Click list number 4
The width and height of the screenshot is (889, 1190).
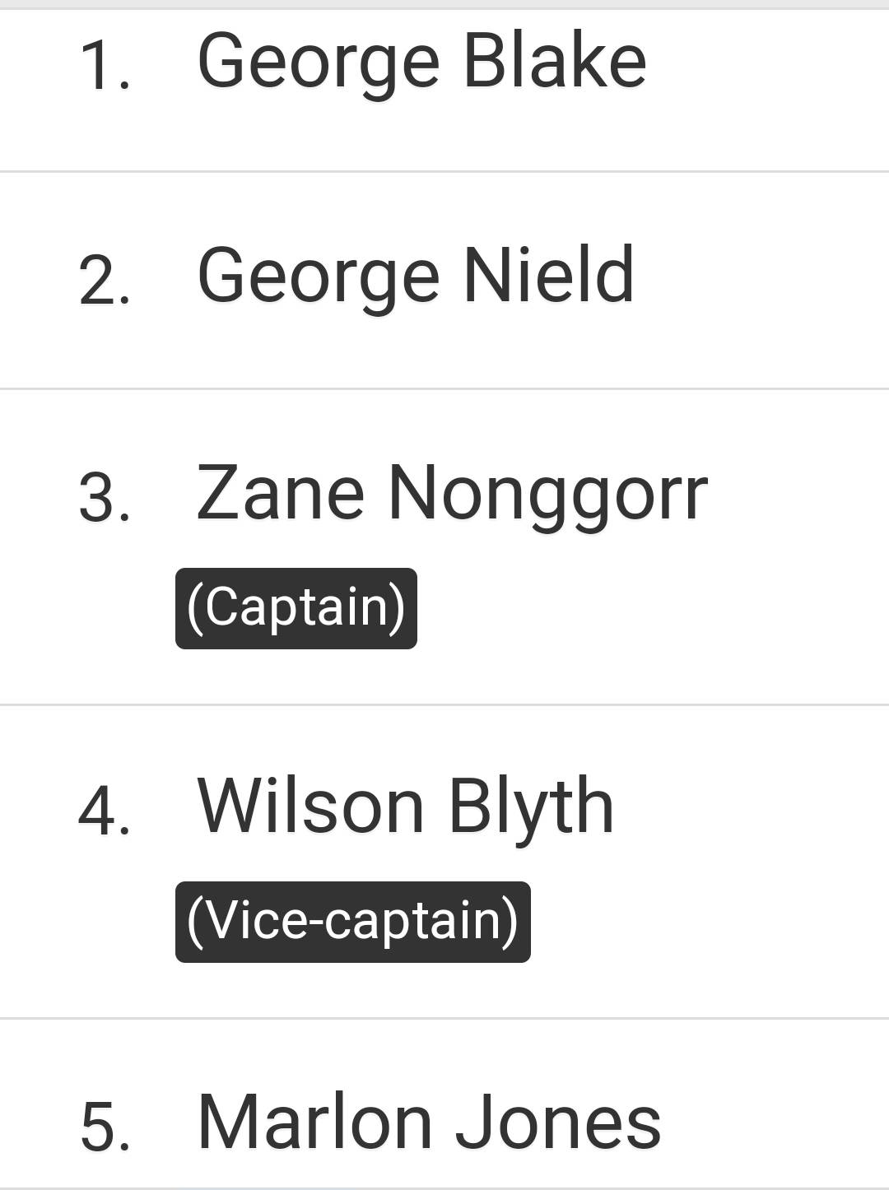tap(105, 811)
